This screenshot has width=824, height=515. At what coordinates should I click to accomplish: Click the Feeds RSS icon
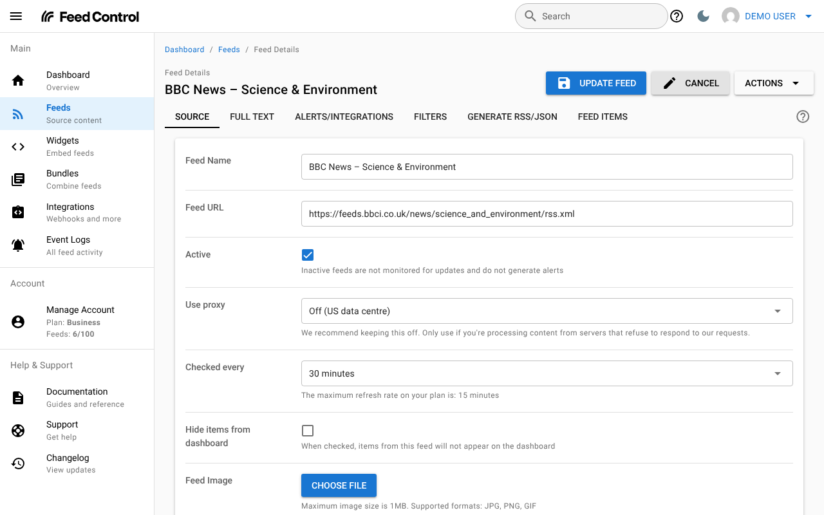[18, 114]
